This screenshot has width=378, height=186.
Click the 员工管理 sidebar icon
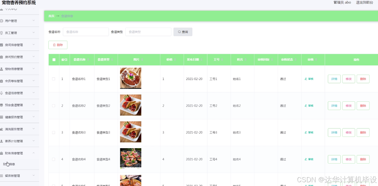coord(2,33)
